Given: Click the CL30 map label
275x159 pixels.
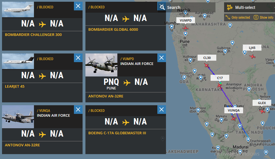Looking at the screenshot, I should [x=207, y=58].
